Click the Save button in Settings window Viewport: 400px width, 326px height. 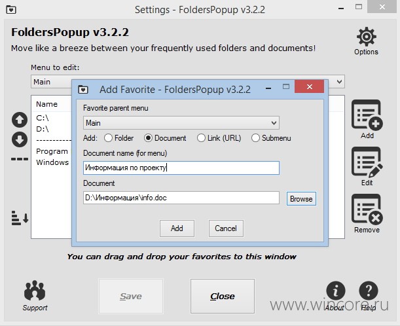coord(131,296)
